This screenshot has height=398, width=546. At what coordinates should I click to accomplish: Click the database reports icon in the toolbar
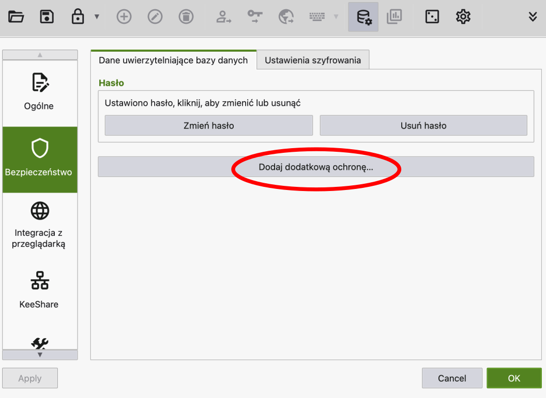[395, 17]
